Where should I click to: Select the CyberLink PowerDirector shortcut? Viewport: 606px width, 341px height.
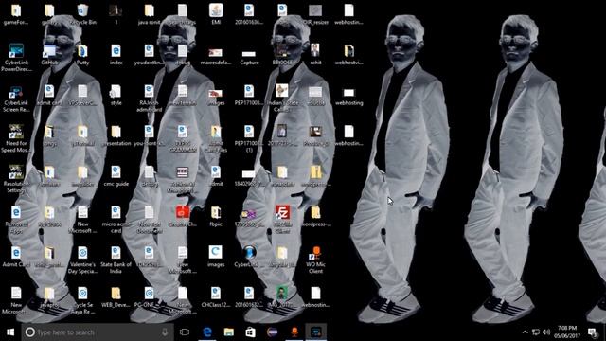pyautogui.click(x=16, y=57)
